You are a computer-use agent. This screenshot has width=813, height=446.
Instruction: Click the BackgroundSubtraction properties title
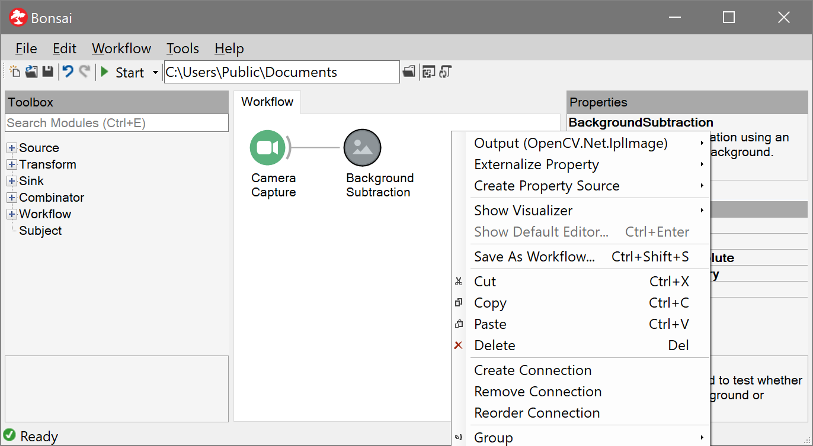point(641,122)
